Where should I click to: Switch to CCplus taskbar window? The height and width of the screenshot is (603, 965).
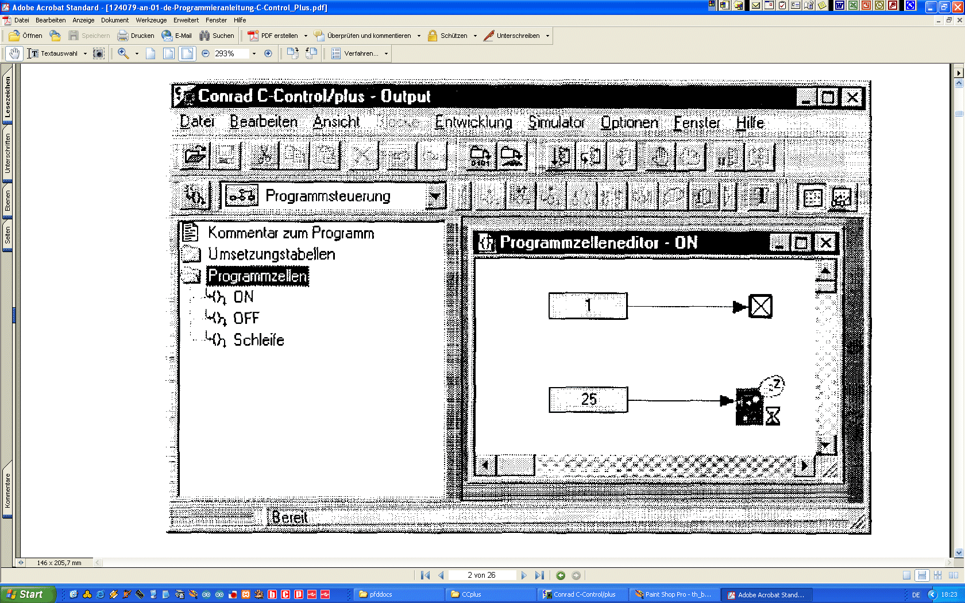tap(490, 594)
